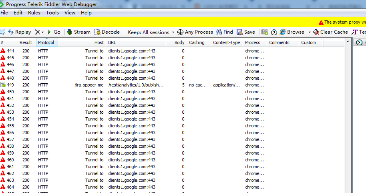Open the View menu

[70, 12]
